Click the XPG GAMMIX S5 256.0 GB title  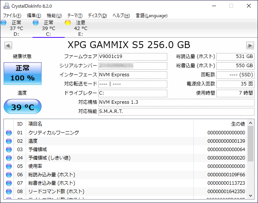(x=129, y=45)
